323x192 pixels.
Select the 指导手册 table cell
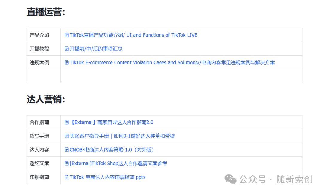pos(44,136)
